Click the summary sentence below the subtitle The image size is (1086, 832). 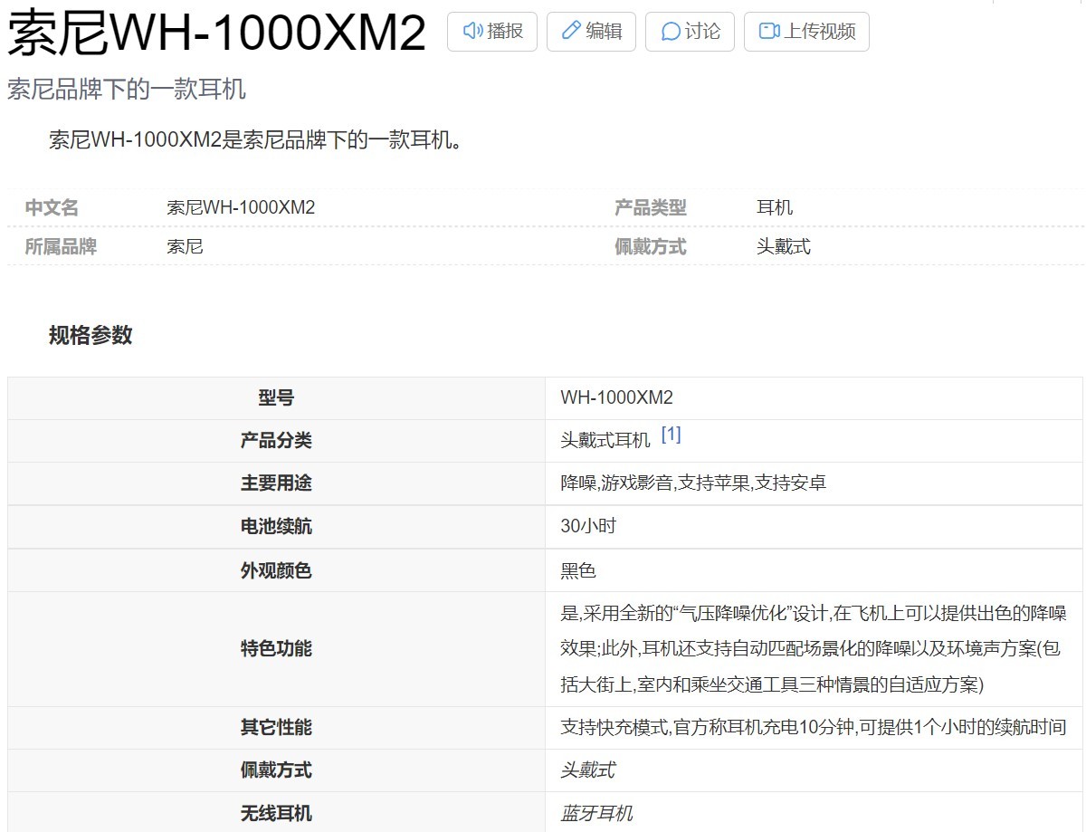(256, 140)
